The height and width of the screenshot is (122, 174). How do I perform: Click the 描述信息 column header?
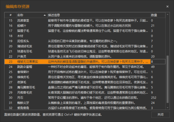tap(99, 15)
